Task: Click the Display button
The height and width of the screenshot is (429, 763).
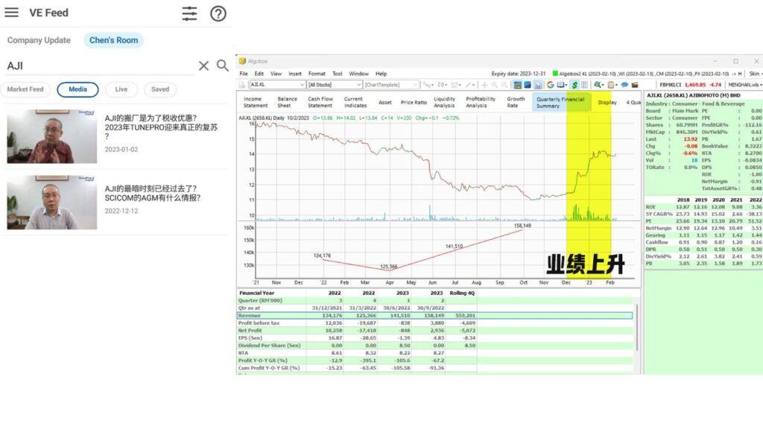Action: click(x=607, y=103)
